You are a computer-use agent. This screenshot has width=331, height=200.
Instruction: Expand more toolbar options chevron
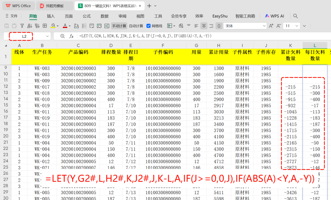coord(304,26)
